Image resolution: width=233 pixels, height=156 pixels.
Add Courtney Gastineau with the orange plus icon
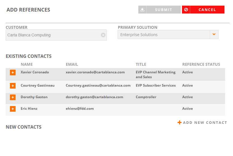click(13, 86)
